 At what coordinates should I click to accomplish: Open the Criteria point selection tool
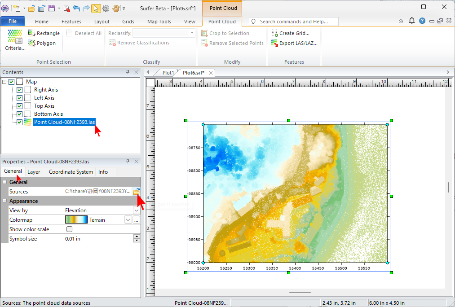tap(15, 40)
